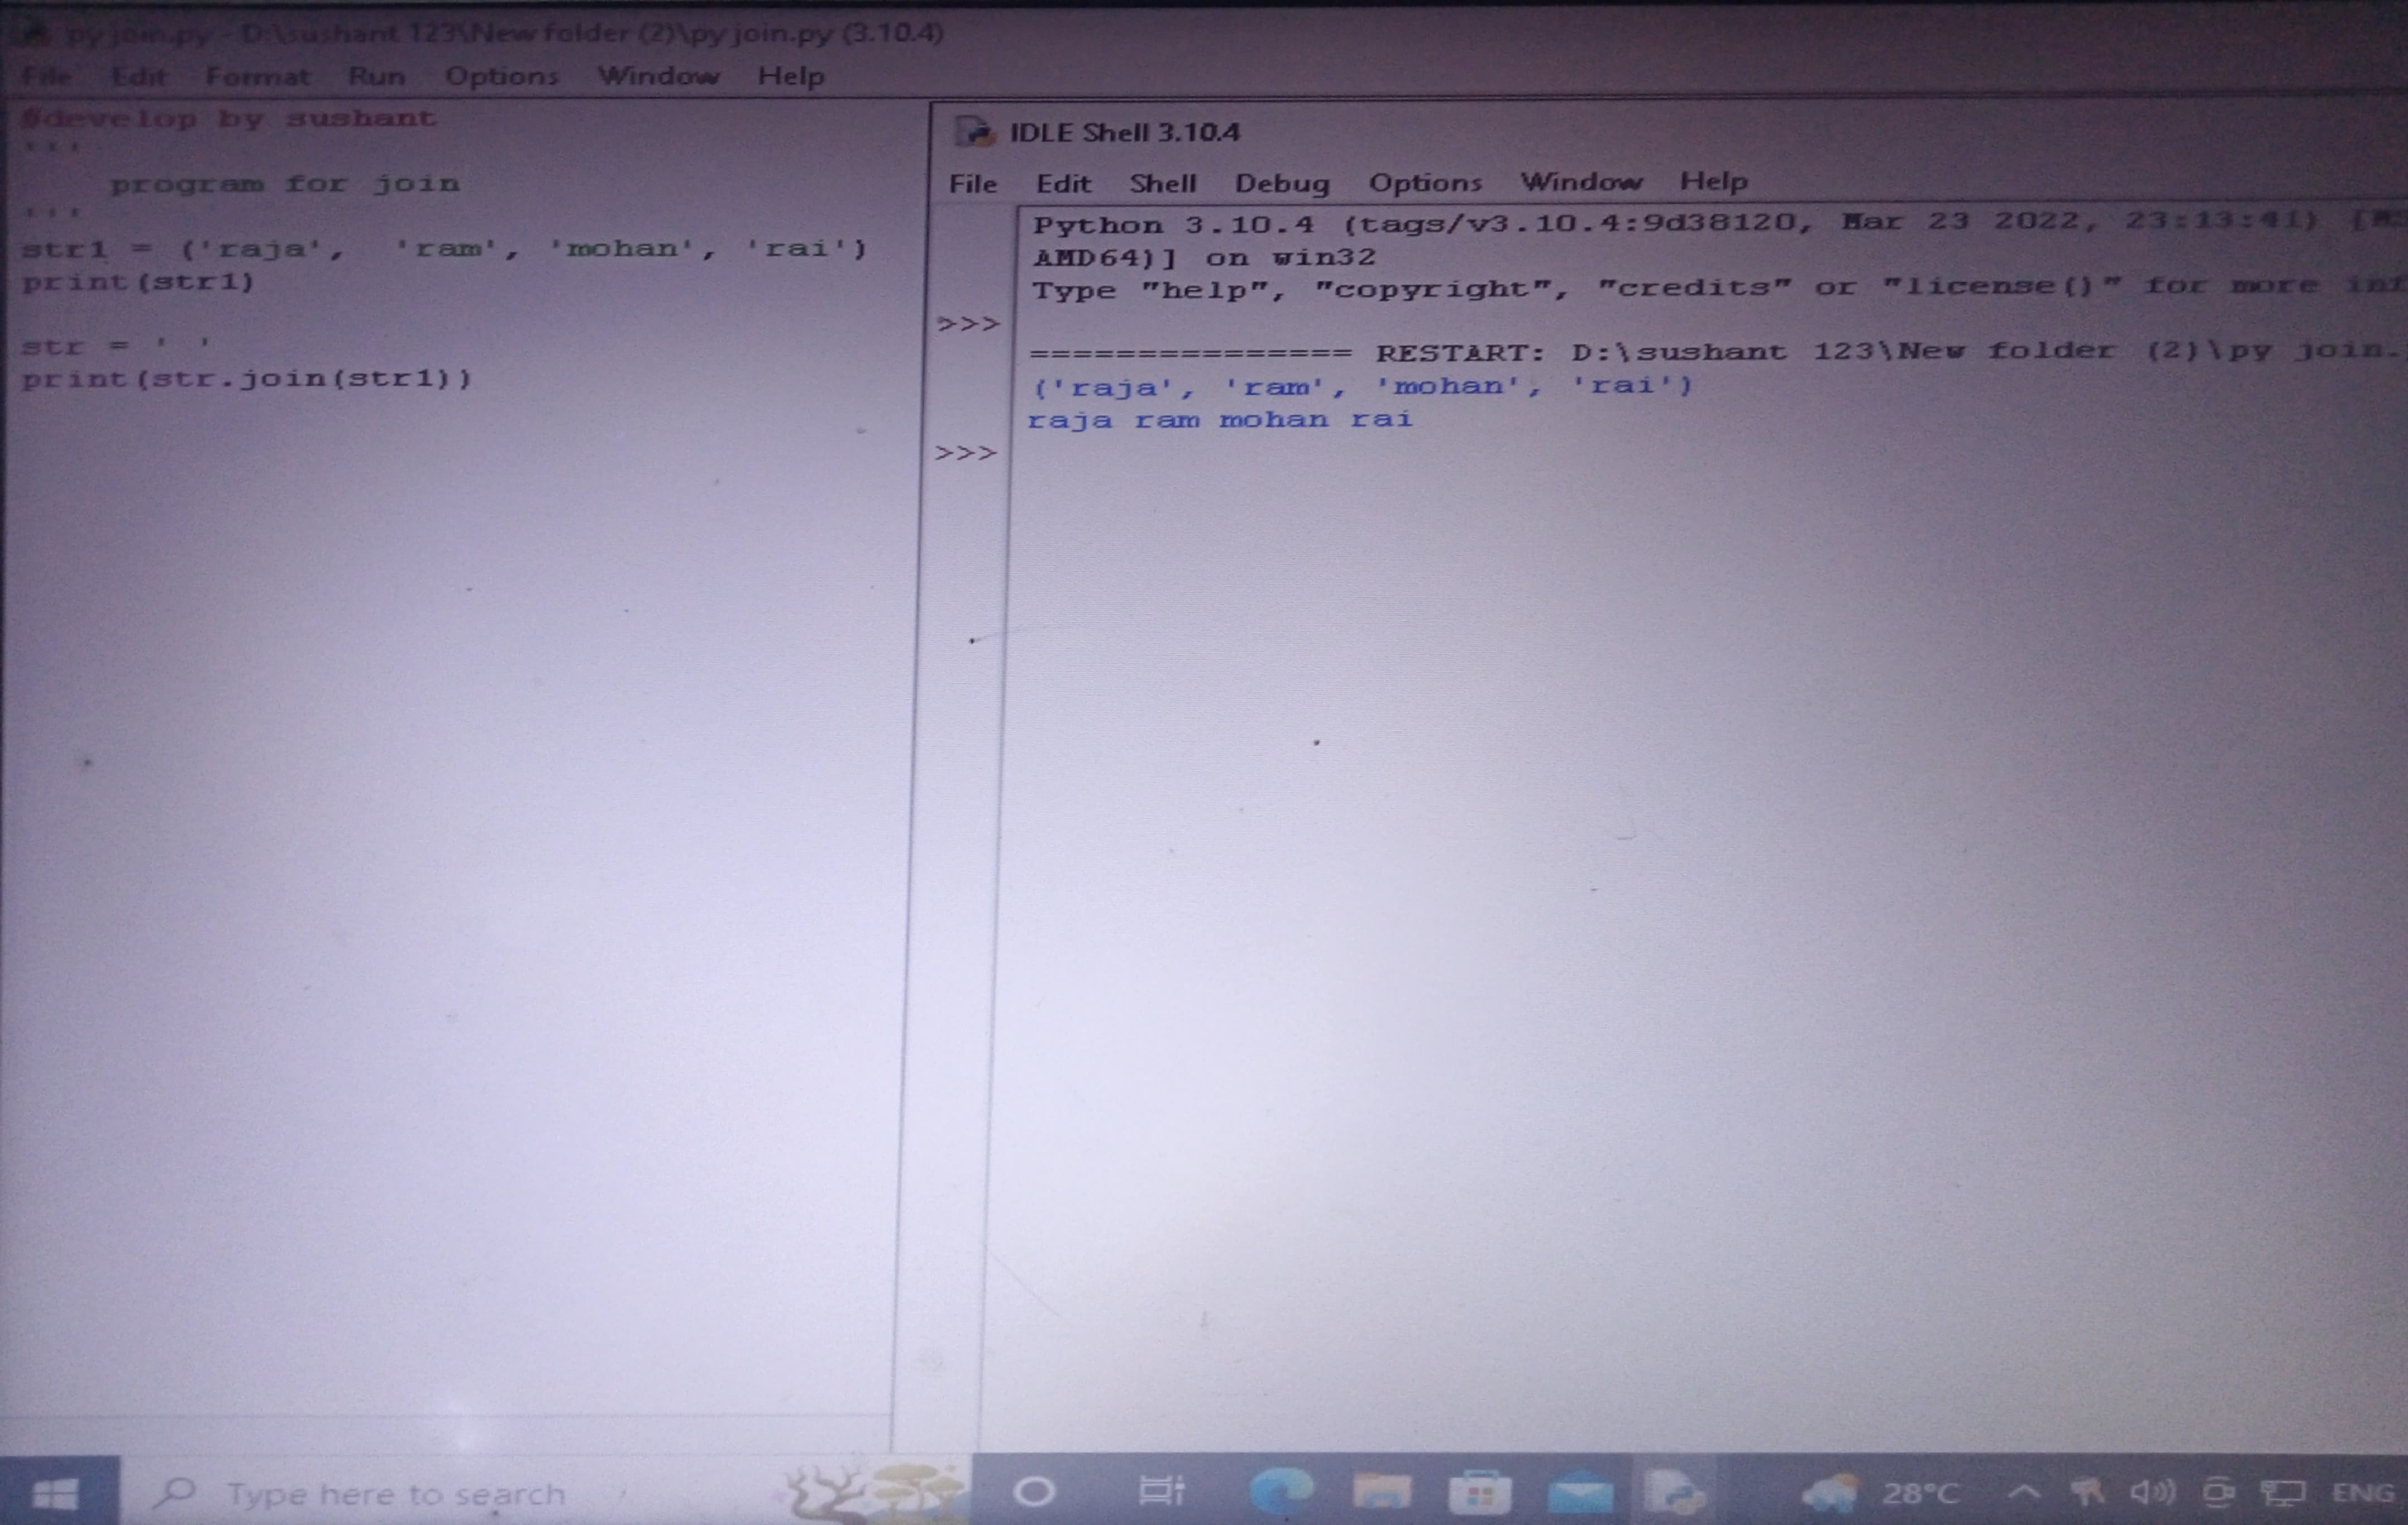Expand hidden system tray icons chevron
The height and width of the screenshot is (1525, 2408).
pos(2023,1492)
